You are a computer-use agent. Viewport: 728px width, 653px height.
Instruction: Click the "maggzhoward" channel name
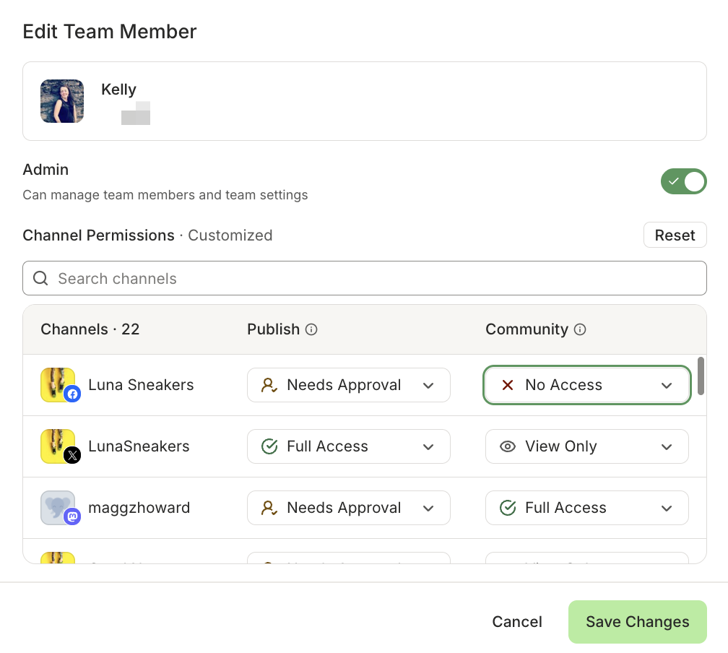[139, 508]
